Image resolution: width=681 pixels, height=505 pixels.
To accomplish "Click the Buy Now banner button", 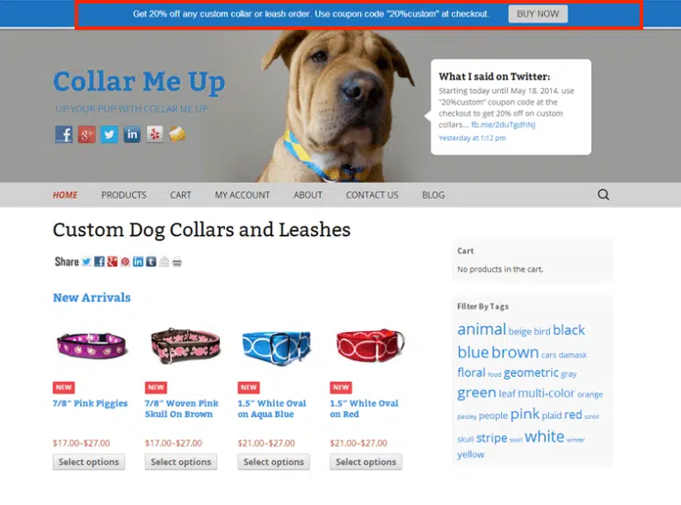I will pyautogui.click(x=538, y=14).
